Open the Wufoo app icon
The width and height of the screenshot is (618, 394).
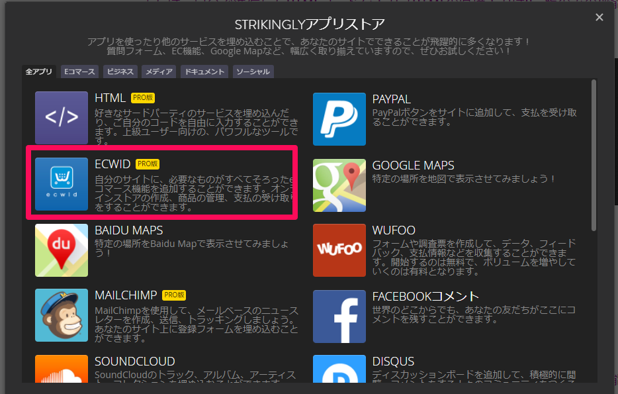pyautogui.click(x=339, y=250)
